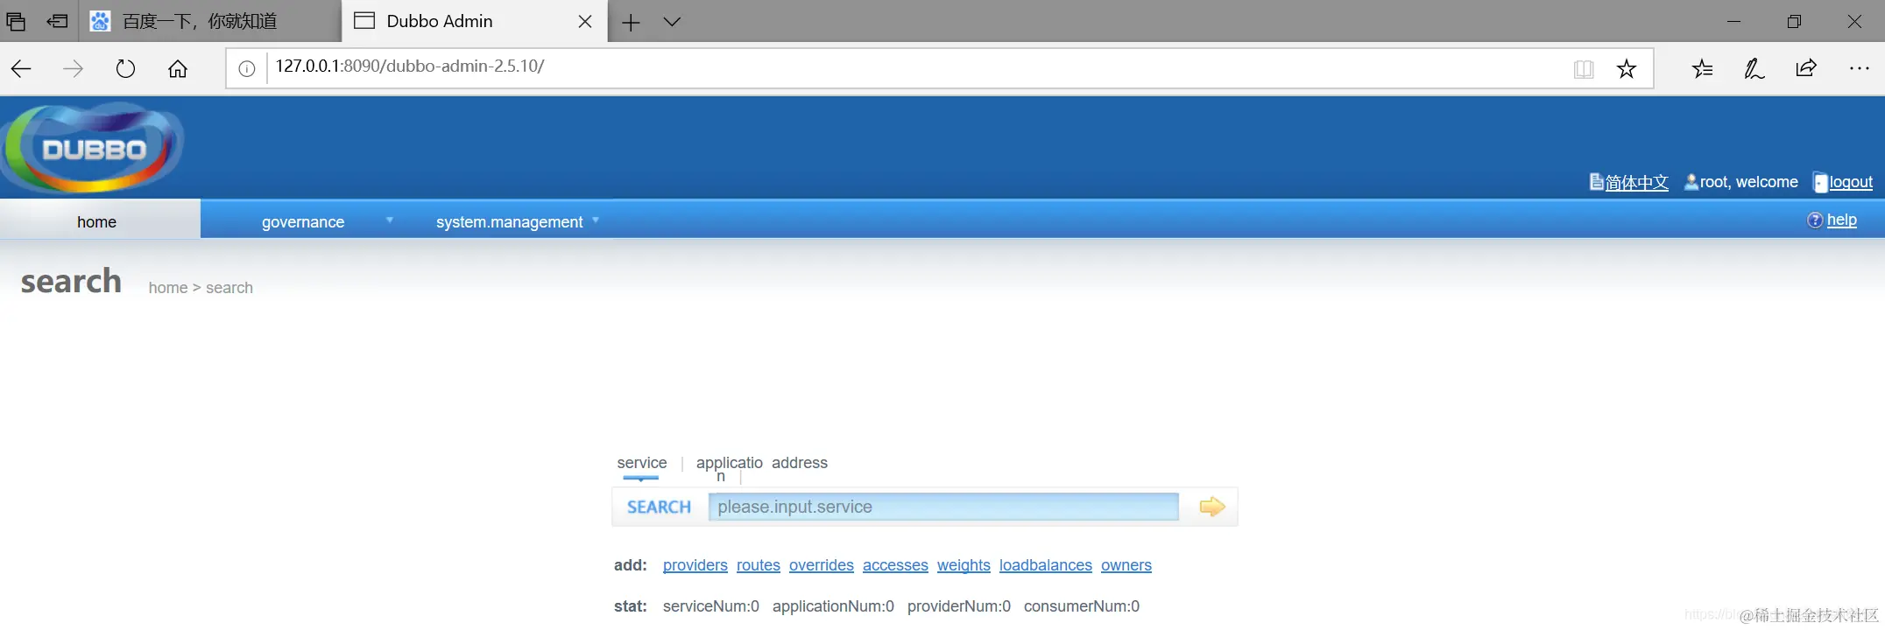This screenshot has width=1885, height=630.
Task: Add loadbalances link
Action: pyautogui.click(x=1046, y=565)
